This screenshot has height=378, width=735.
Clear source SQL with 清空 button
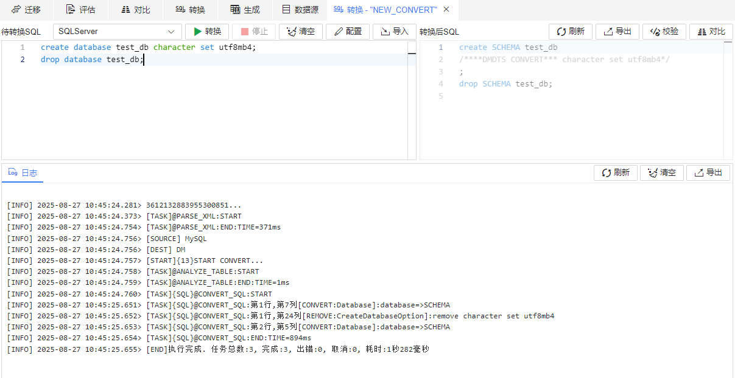point(301,32)
